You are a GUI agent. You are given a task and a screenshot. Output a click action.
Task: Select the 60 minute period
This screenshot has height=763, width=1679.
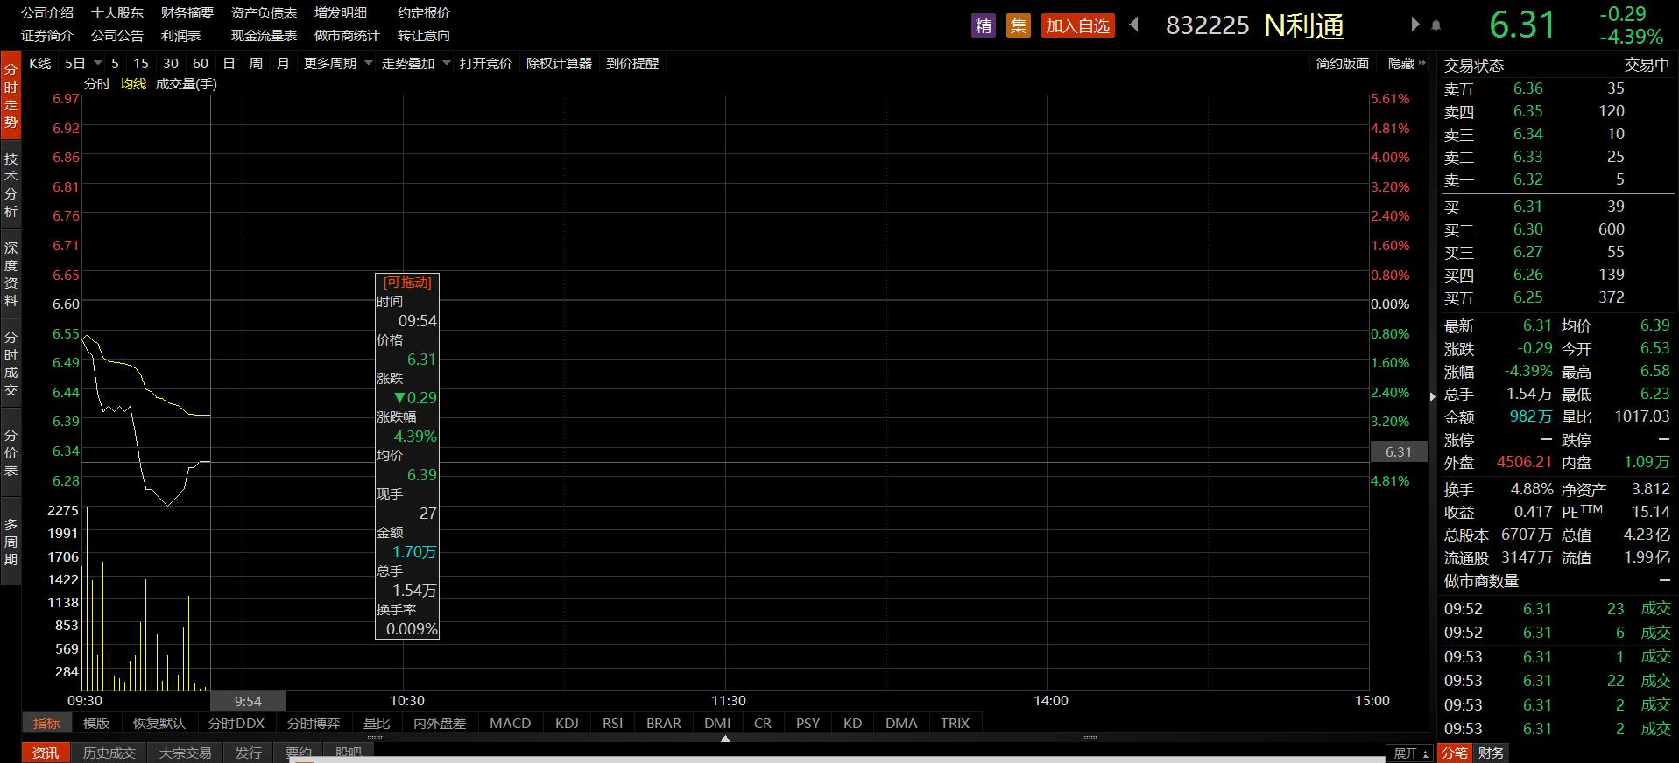click(x=201, y=63)
